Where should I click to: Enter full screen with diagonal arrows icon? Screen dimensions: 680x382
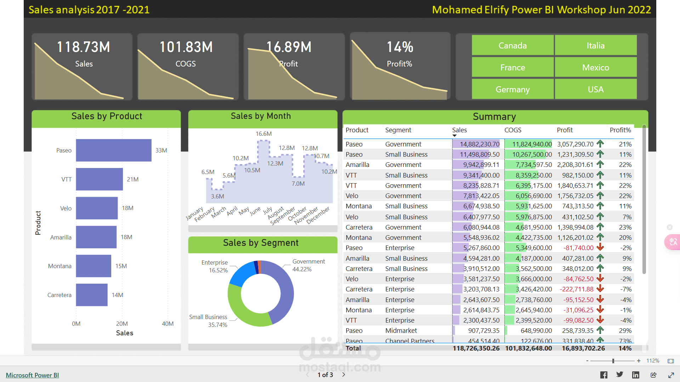[671, 375]
